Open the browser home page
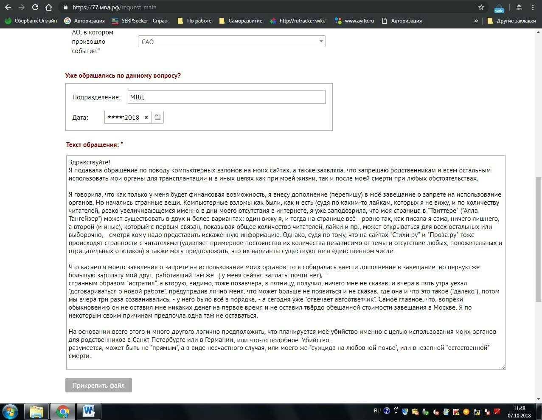542x420 pixels. coord(49,7)
